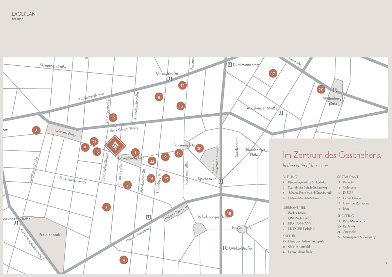Select the Güntzelstraße U-Bahn icon
Viewport: 392px width, 277px height.
(x=225, y=248)
